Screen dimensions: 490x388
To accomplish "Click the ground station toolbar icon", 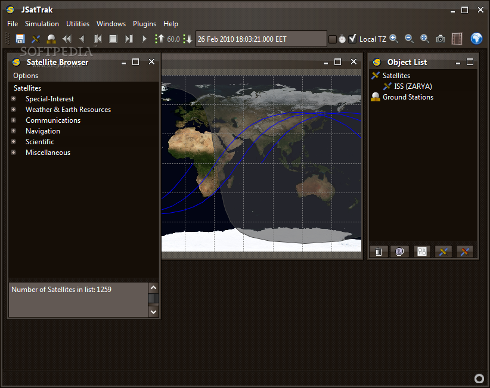I will (x=51, y=39).
